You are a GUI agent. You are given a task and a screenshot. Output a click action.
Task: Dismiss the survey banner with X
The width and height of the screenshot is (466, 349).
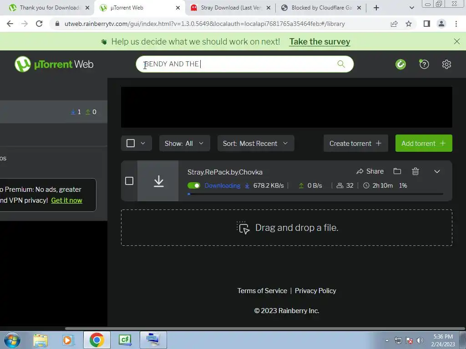coord(457,41)
